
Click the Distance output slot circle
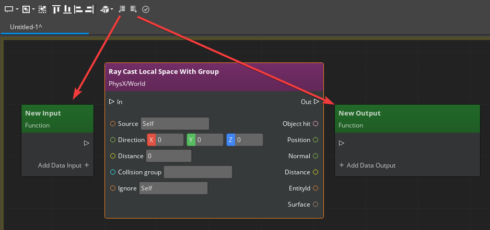(316, 172)
